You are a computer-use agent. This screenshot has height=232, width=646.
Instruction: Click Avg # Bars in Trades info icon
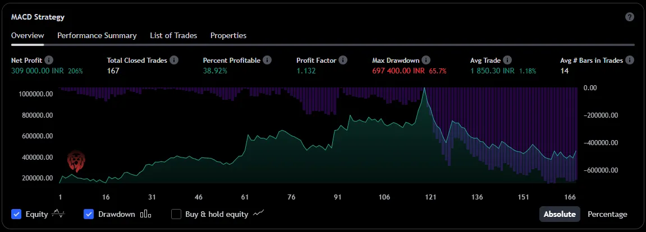pyautogui.click(x=630, y=60)
